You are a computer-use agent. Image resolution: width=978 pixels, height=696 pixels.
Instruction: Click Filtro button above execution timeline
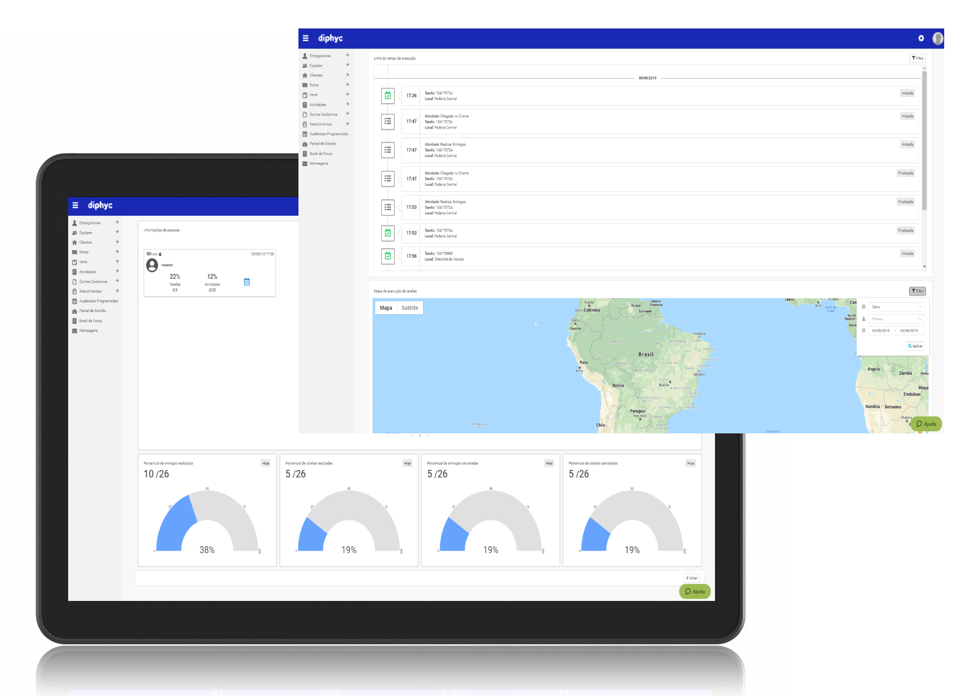[917, 58]
